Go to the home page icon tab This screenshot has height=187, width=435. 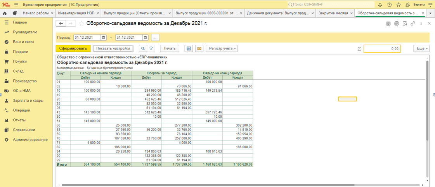pos(5,13)
